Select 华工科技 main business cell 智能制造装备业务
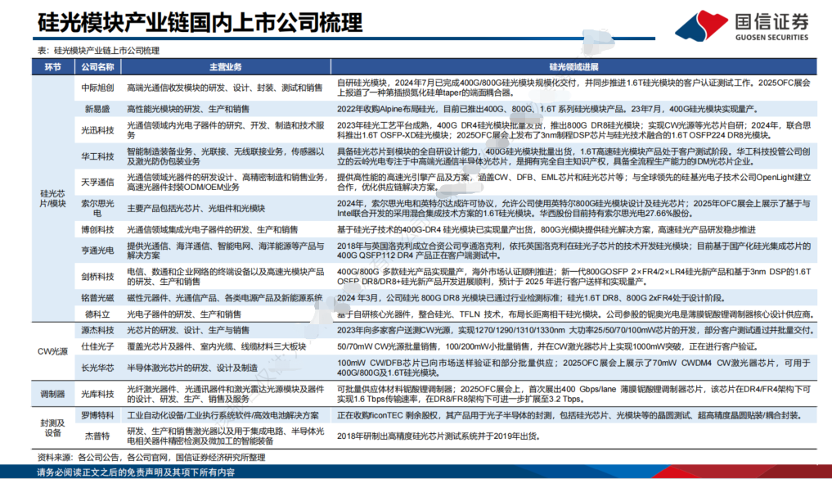 (x=226, y=156)
